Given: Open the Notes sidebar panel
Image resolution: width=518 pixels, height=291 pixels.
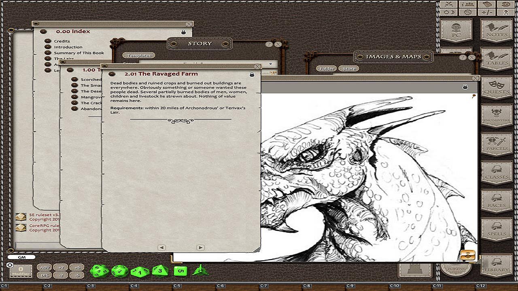Looking at the screenshot, I should [496, 30].
